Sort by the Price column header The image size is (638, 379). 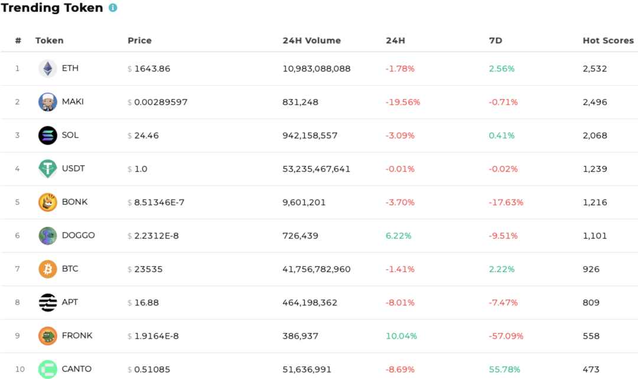139,40
